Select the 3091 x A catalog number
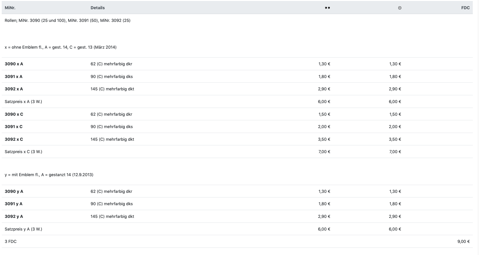Screen dimensions: 480x255 [14, 77]
